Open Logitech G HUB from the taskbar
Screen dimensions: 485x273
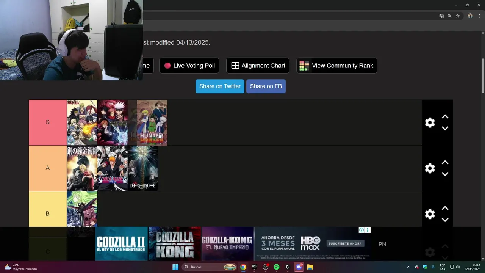tap(288, 267)
